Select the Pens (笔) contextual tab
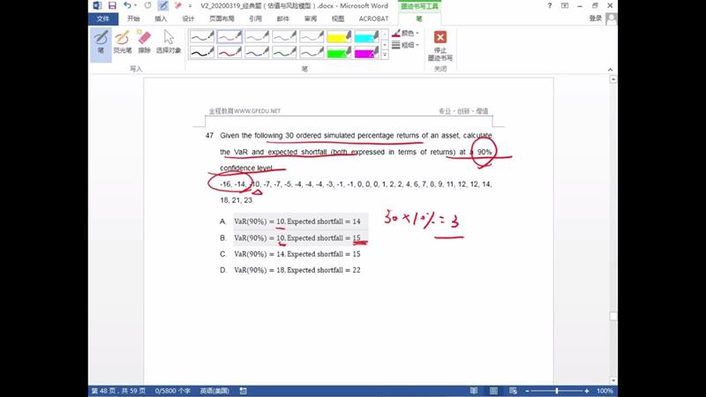This screenshot has height=397, width=706. [419, 19]
